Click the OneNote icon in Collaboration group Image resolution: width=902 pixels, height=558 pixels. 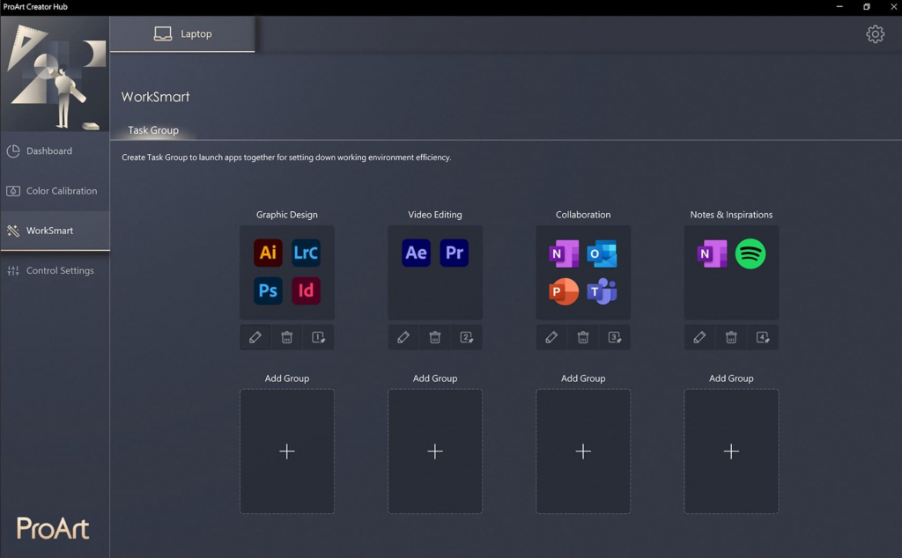pos(564,253)
